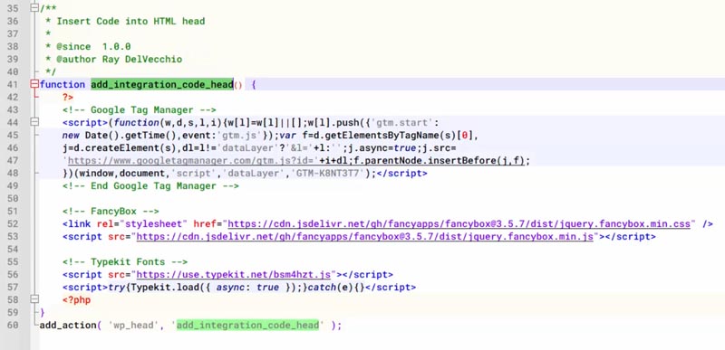Click line number 60 in the gutter
The image size is (725, 350).
(13, 326)
